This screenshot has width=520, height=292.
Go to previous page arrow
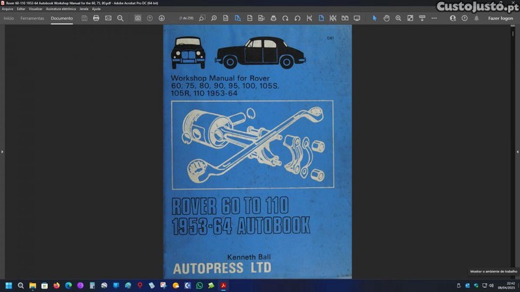150,18
